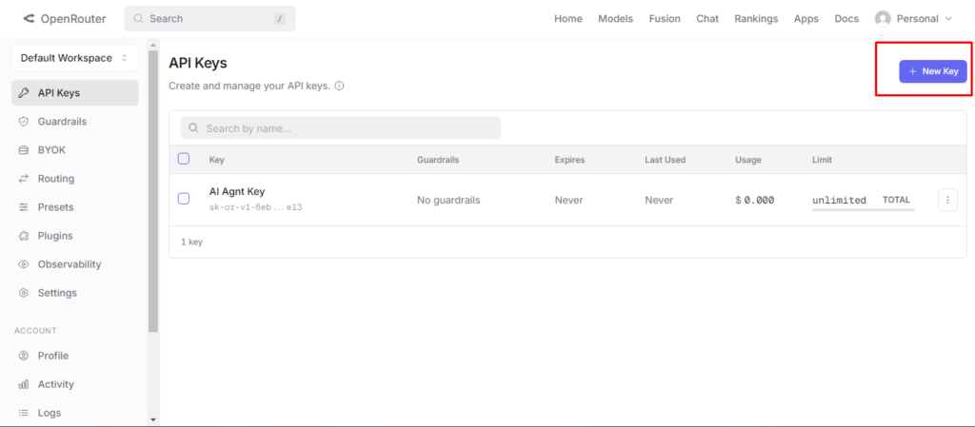Open Apps in top navigation

pos(806,19)
